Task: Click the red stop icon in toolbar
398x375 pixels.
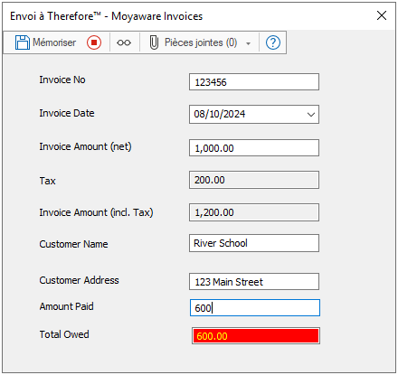Action: point(94,42)
